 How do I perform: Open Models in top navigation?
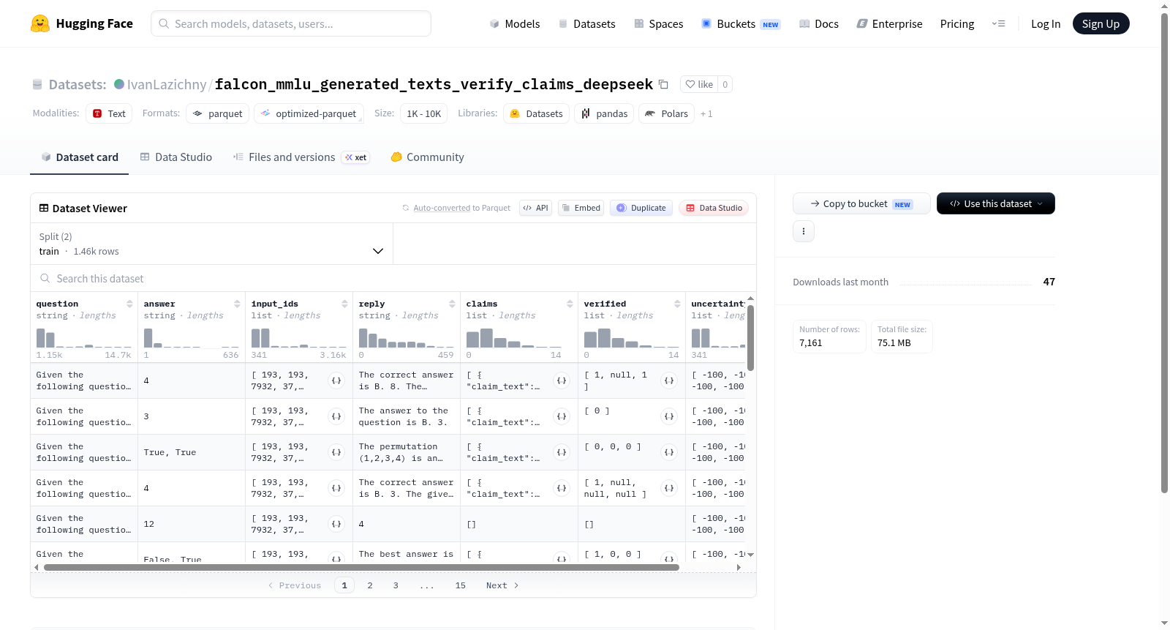coord(515,23)
